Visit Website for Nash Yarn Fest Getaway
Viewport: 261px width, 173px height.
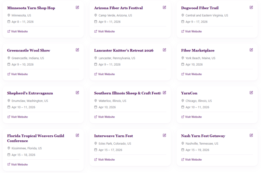191,160
